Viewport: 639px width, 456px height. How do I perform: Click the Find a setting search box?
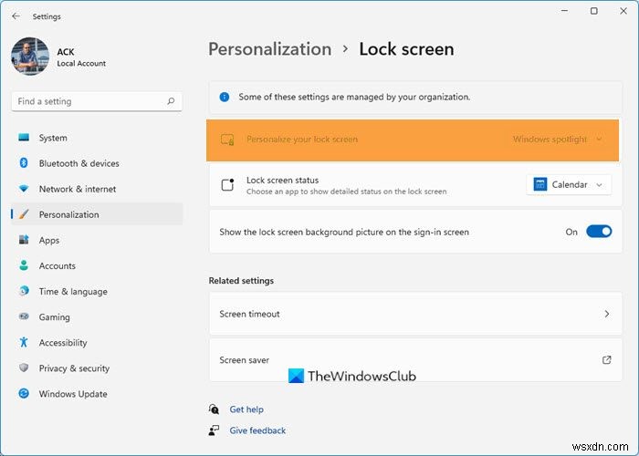pyautogui.click(x=97, y=101)
